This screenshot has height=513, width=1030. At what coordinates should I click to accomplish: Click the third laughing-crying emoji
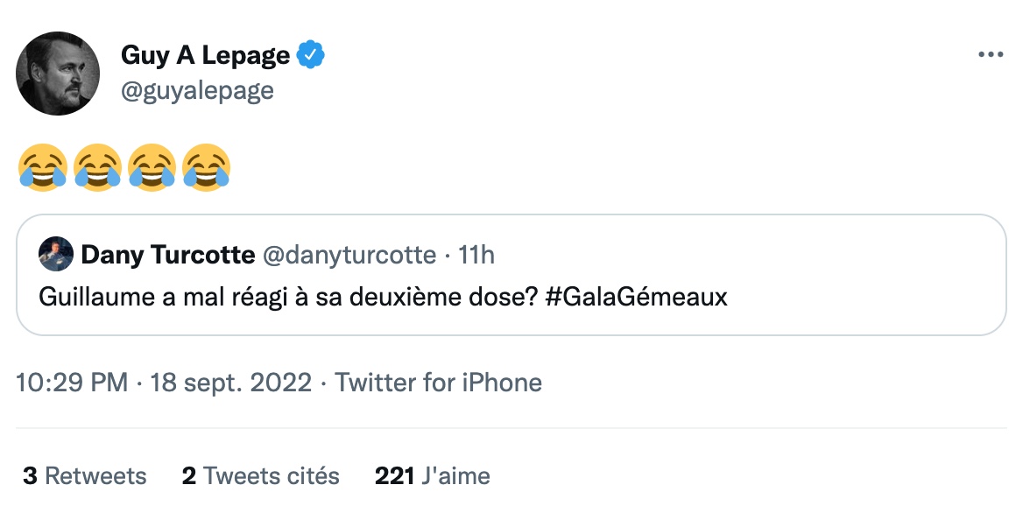tap(152, 167)
